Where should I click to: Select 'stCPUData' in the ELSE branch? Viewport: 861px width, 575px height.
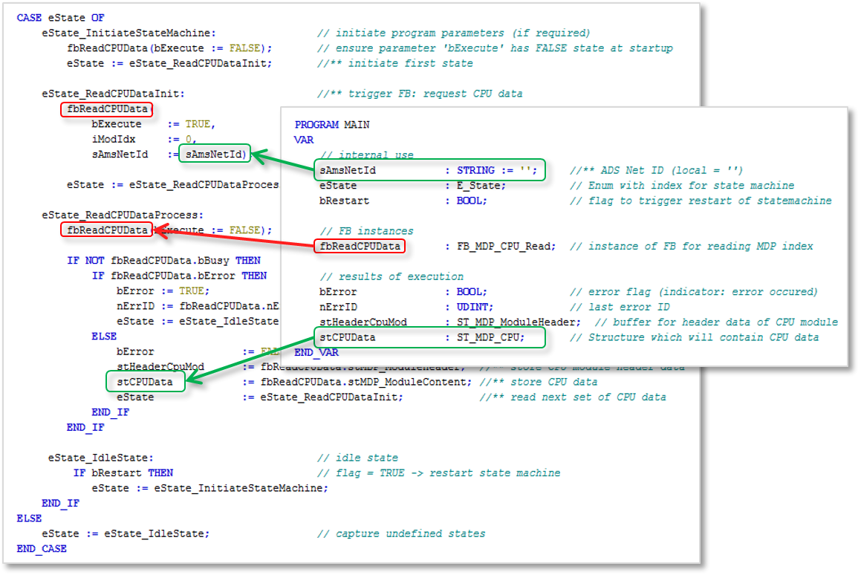145,382
